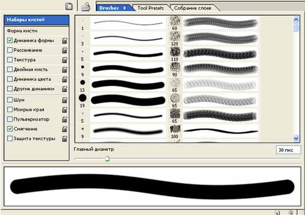The height and width of the screenshot is (215, 305).
Task: Click the new brush icon at bottom
Action: (x=277, y=213)
